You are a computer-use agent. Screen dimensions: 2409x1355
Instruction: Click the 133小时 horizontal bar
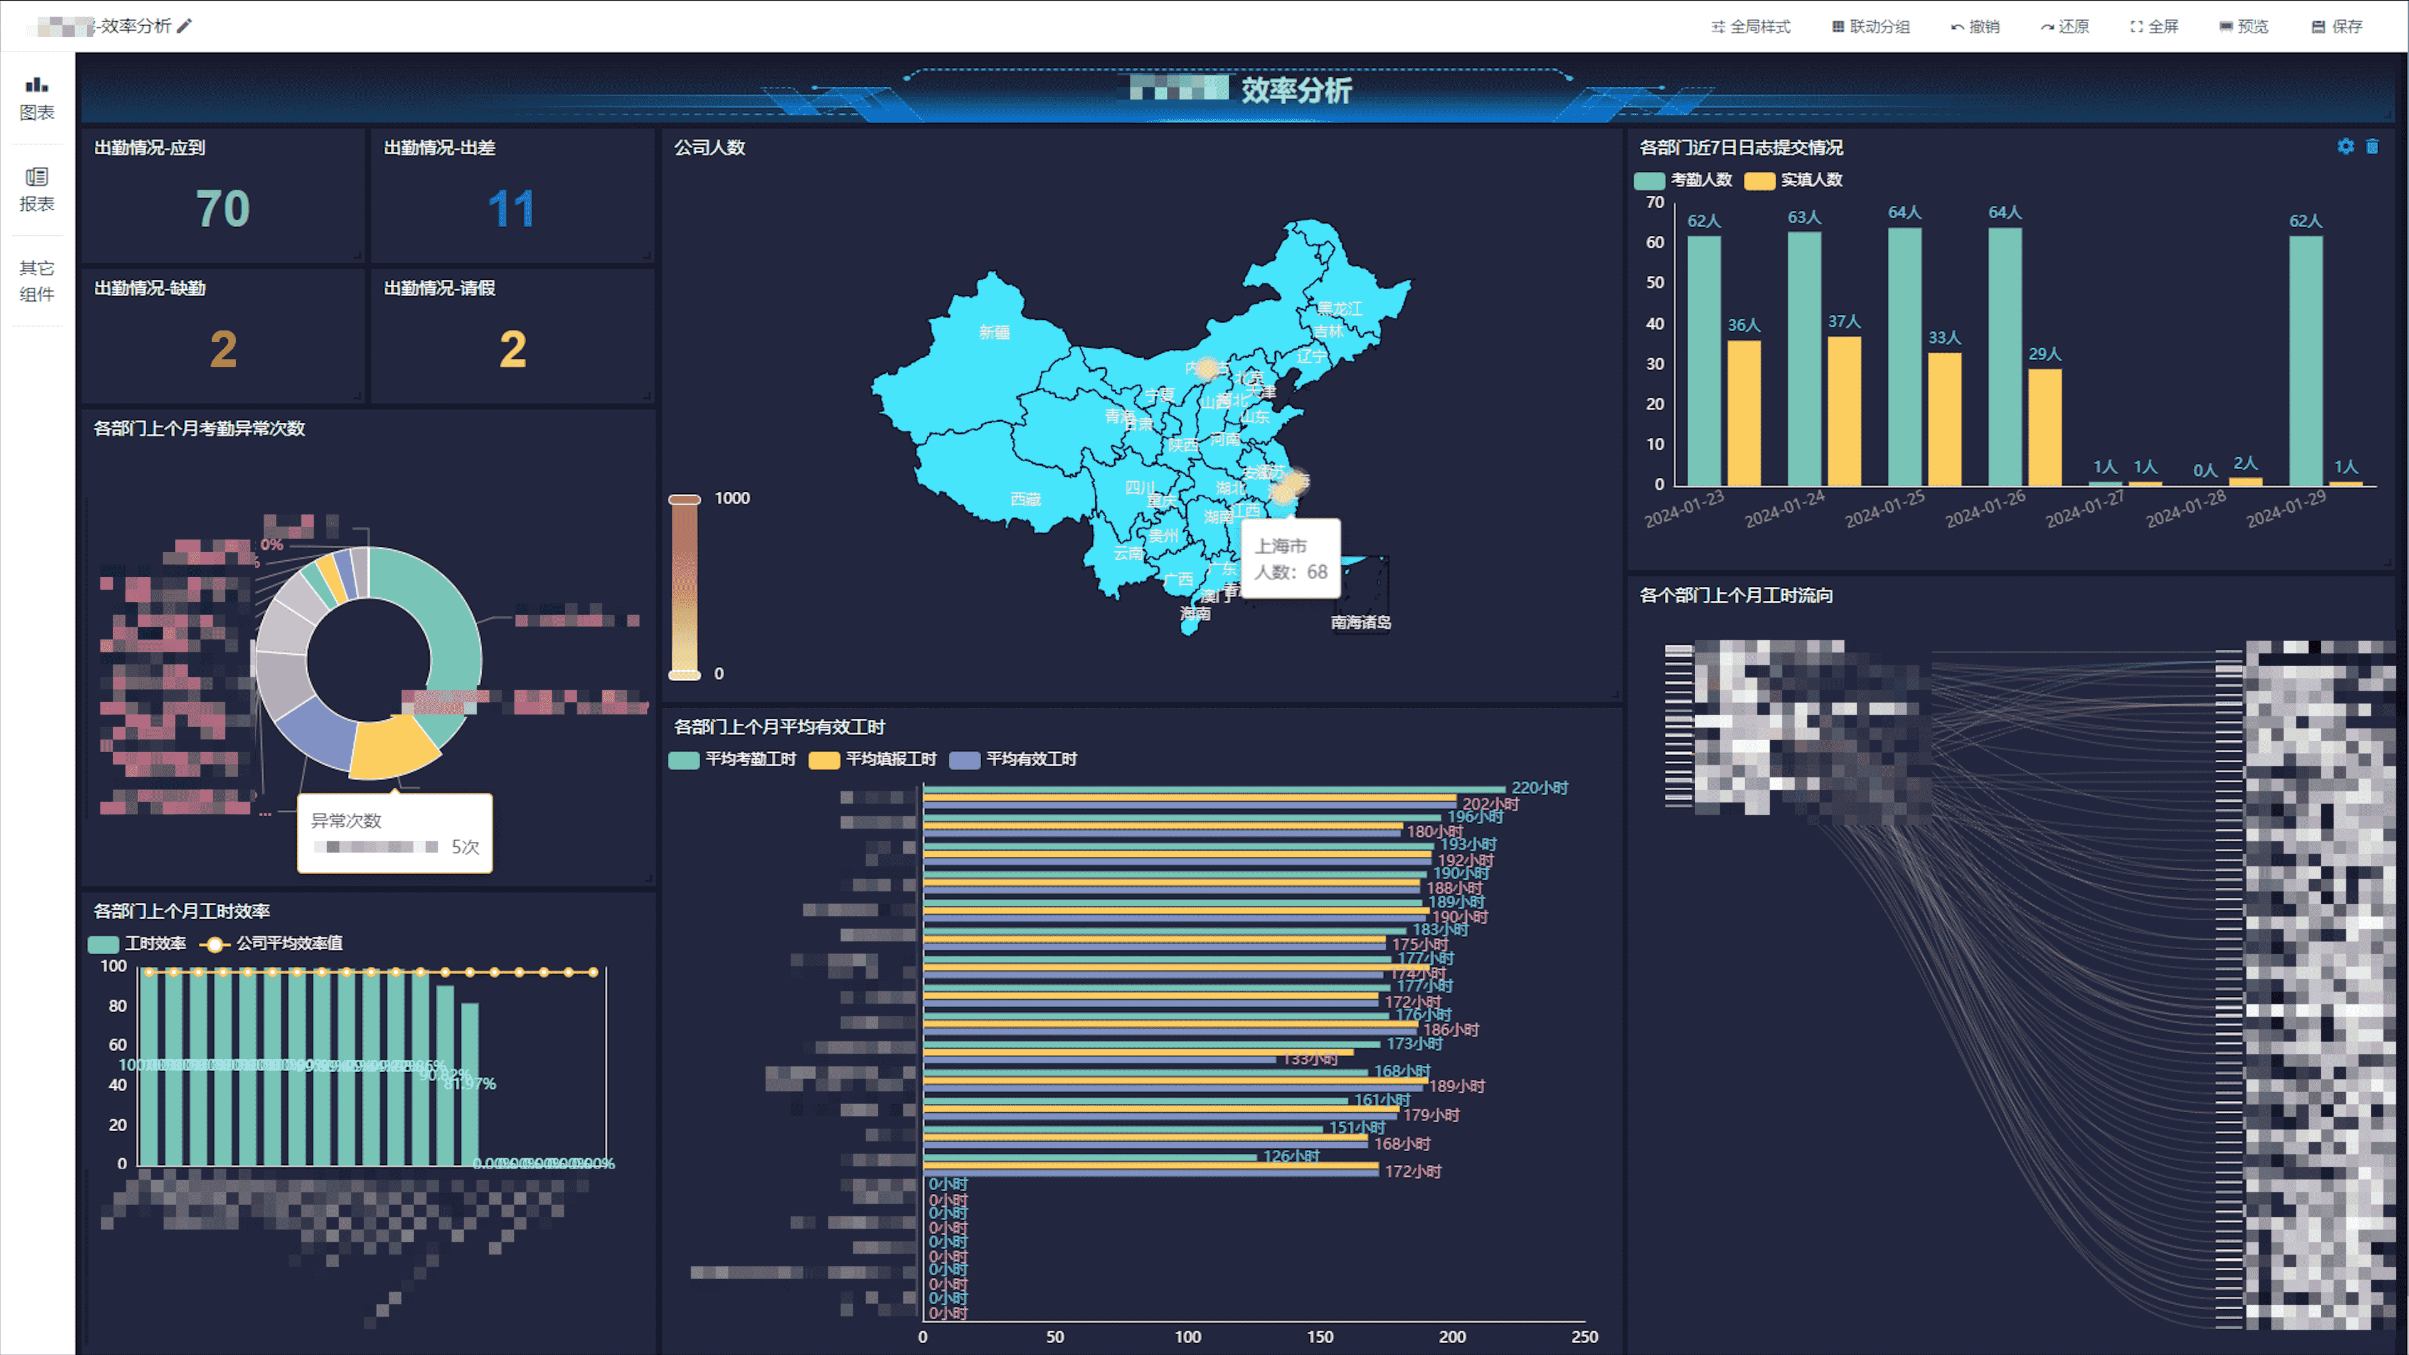[x=1100, y=1060]
